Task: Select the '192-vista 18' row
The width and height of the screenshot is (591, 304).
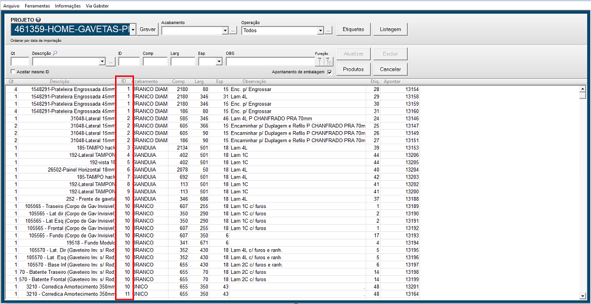Action: 213,162
